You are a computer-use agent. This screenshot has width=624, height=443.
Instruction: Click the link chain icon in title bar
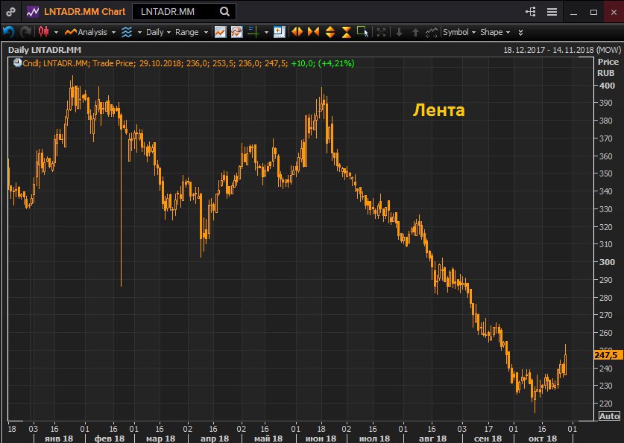tap(10, 12)
